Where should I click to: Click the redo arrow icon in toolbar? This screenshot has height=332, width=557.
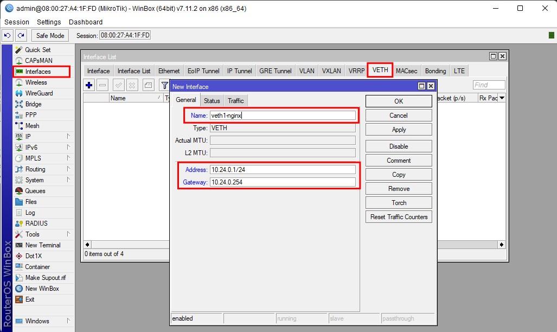pos(21,36)
